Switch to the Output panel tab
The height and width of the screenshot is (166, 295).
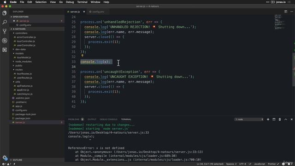point(92,119)
